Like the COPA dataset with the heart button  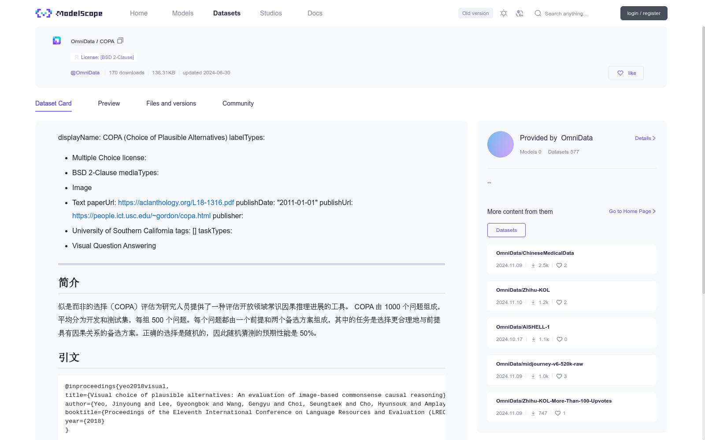pos(626,73)
